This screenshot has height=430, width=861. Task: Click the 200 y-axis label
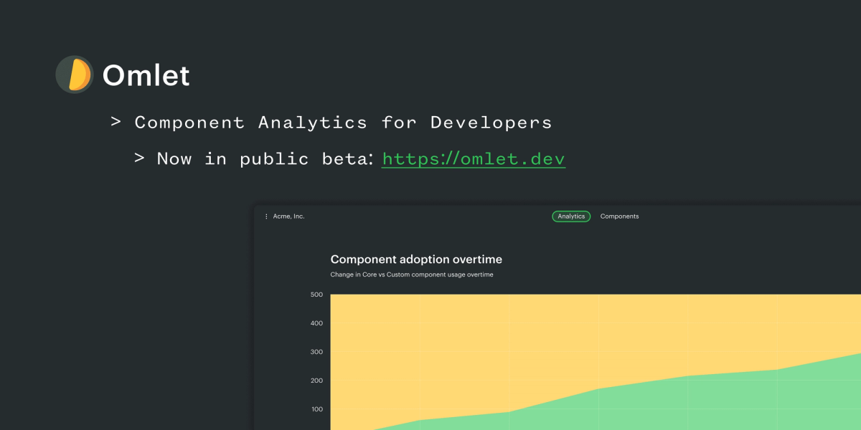316,381
